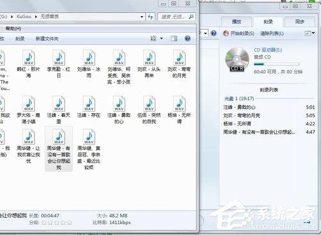Click the 比特率: 1411kbps detail
Image resolution: width=321 pixels, height=235 pixels.
(112, 223)
